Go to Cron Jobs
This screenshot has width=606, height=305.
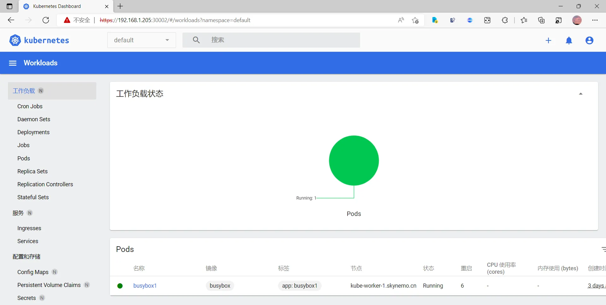pyautogui.click(x=30, y=106)
